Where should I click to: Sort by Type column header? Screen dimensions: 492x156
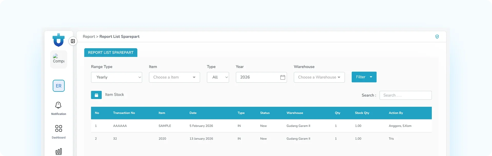pos(241,113)
